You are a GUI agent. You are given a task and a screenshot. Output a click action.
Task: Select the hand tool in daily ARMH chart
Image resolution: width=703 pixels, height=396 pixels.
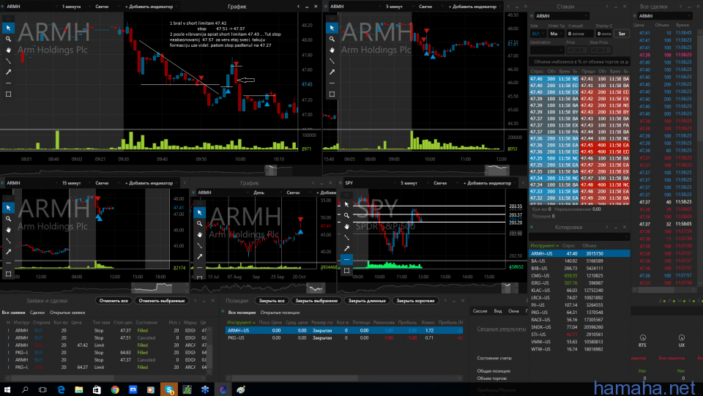[x=199, y=234]
